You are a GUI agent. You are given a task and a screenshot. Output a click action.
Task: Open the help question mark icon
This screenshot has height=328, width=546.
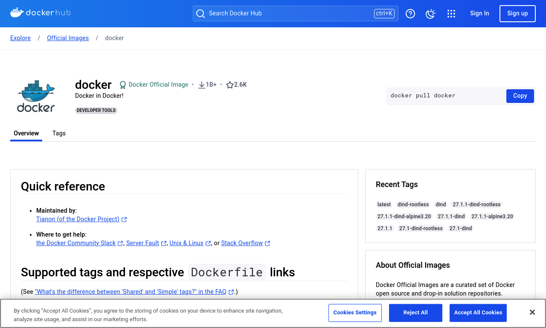(x=410, y=14)
